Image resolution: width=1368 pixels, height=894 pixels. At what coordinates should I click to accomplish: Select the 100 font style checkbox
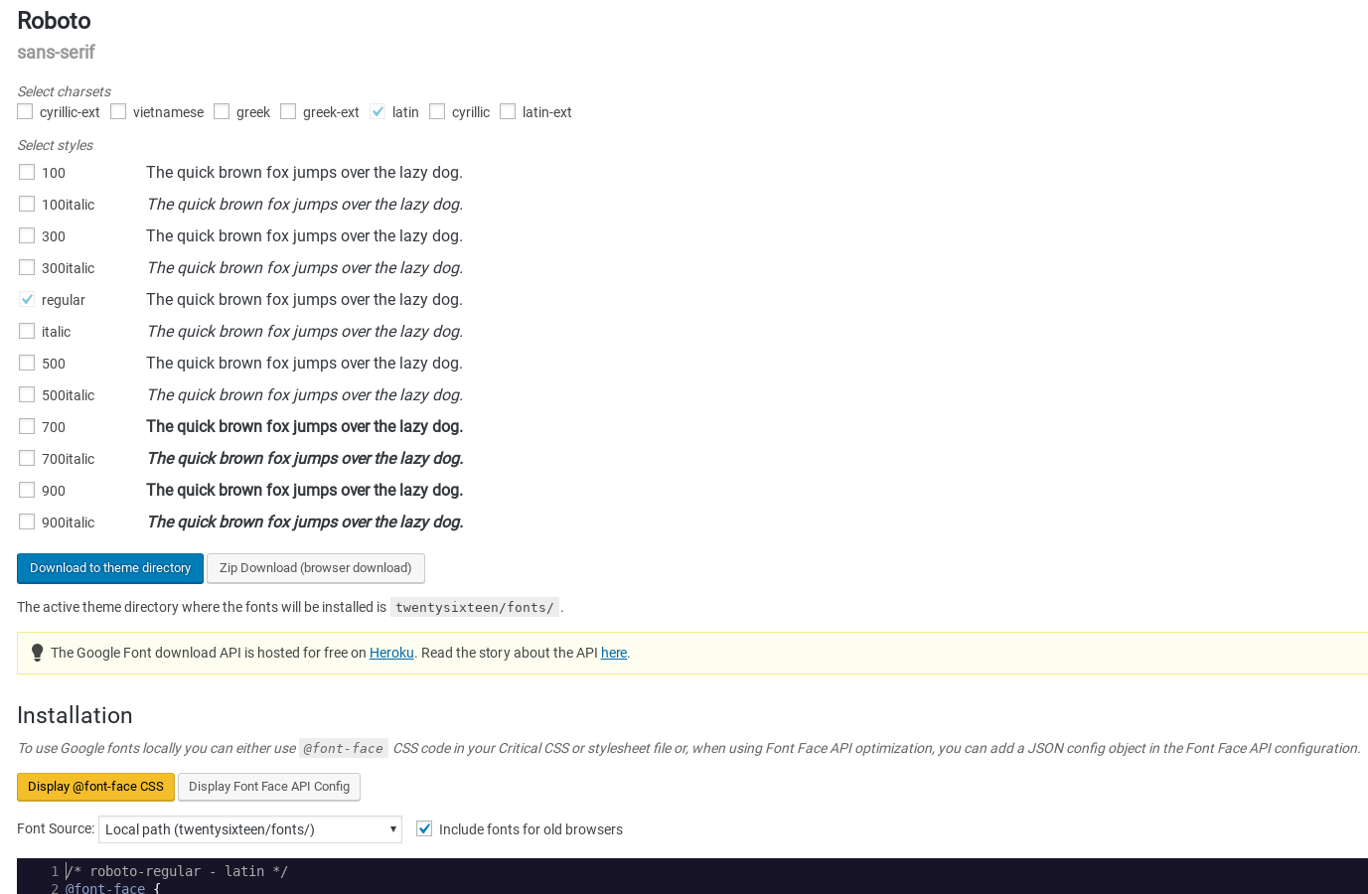tap(27, 172)
